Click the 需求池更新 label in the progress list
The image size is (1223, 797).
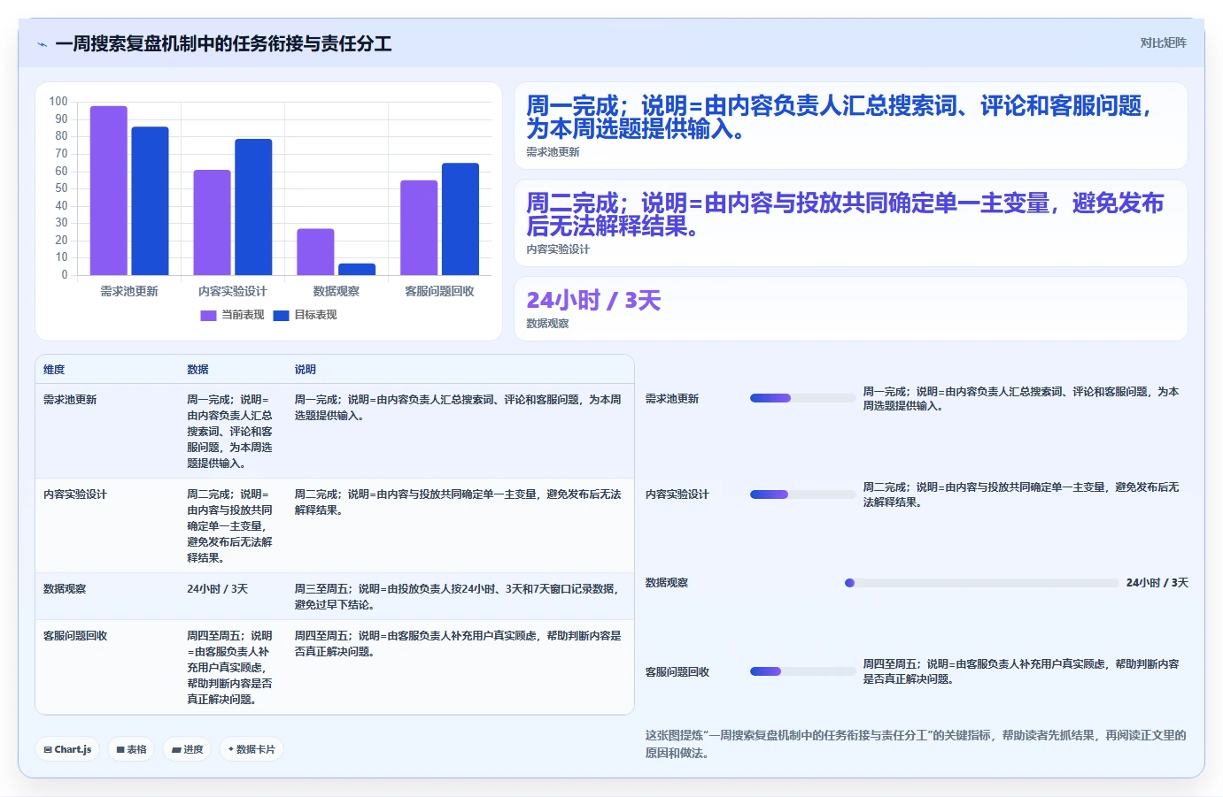click(x=672, y=399)
